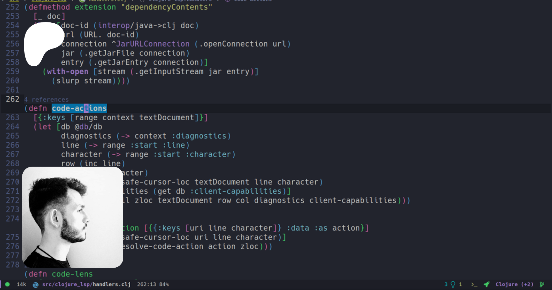
Task: Click the "dependencyContents" string literal
Action: click(x=167, y=7)
